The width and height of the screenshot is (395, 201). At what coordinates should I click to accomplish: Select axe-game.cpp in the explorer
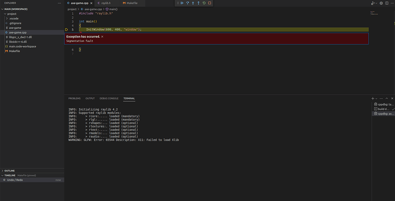18,32
